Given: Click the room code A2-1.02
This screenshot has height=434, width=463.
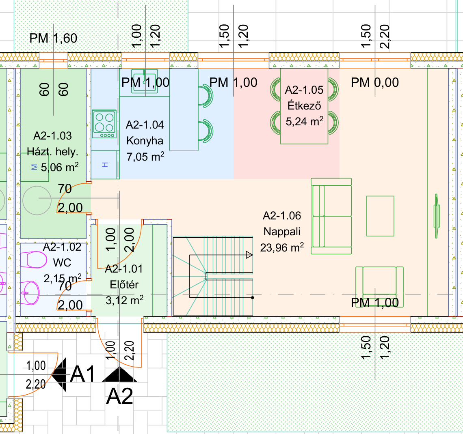Looking at the screenshot, I should tap(62, 247).
